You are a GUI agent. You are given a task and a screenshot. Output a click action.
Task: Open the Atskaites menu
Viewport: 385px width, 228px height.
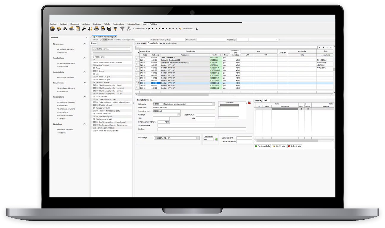tap(87, 24)
